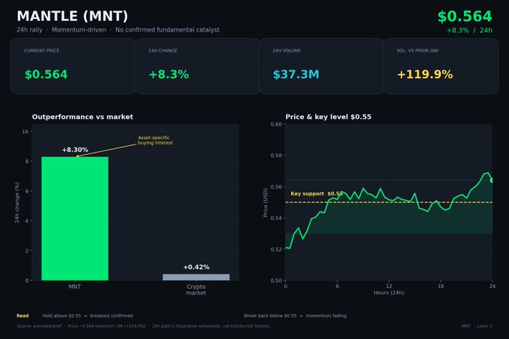Select the large $0.564 price in the header
Image resolution: width=509 pixels, height=339 pixels.
click(465, 16)
